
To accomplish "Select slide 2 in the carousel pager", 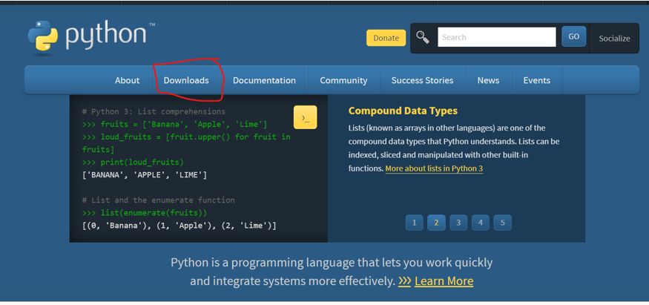I will [436, 223].
